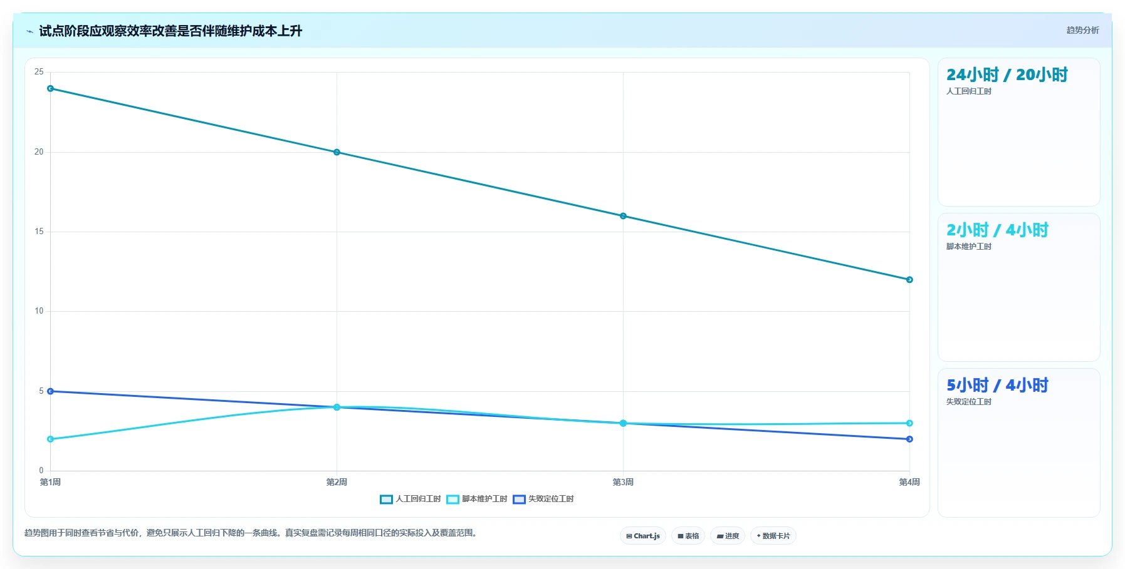
Task: Click the y-axis label 25
Action: [x=39, y=72]
